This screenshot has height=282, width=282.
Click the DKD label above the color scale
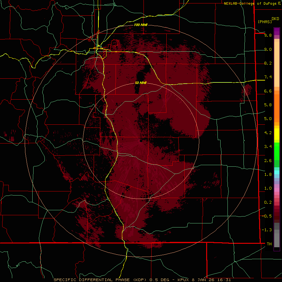point(275,19)
